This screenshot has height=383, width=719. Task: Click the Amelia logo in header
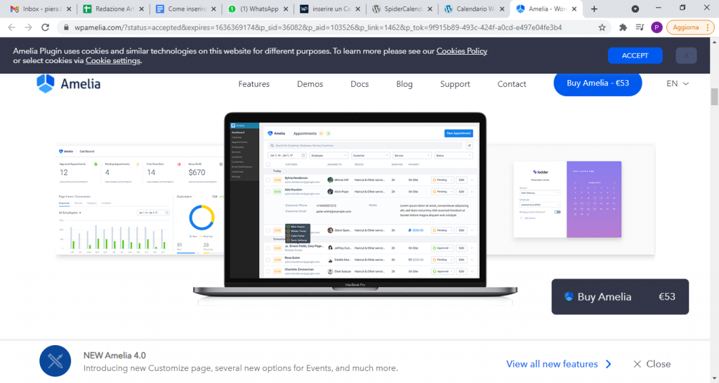click(x=68, y=84)
